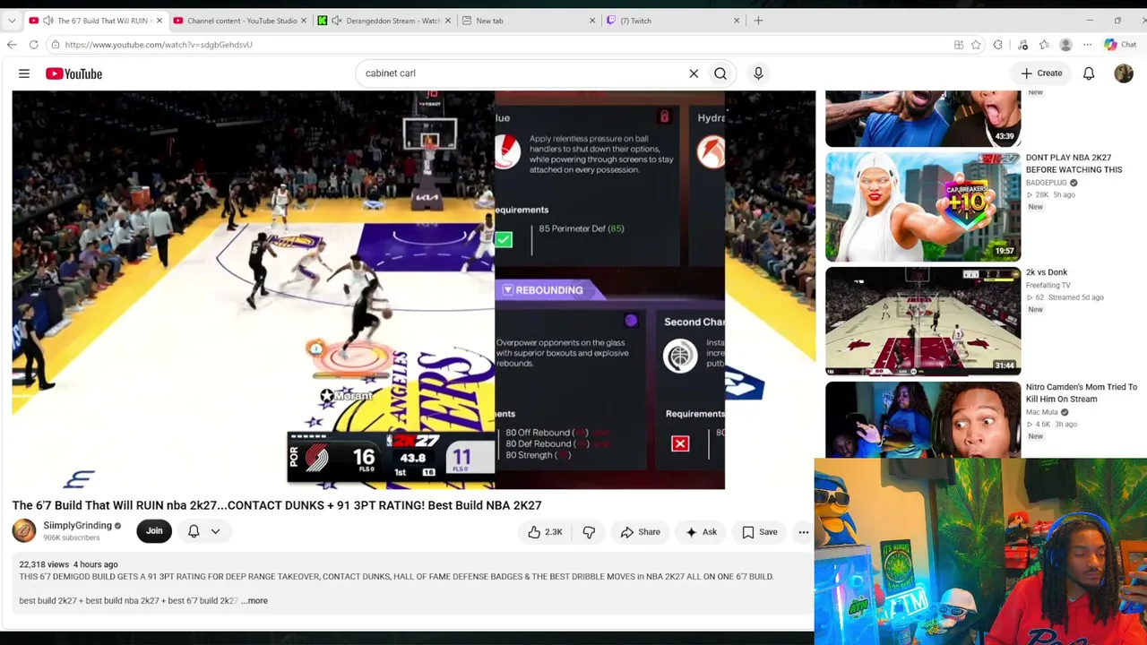
Task: Start voice search with the microphone
Action: (758, 73)
